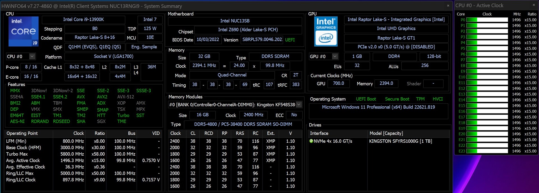Close the System Summary window
The width and height of the screenshot is (539, 193).
[448, 6]
